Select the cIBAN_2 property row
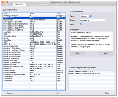The width and height of the screenshot is (118, 97). point(34,44)
